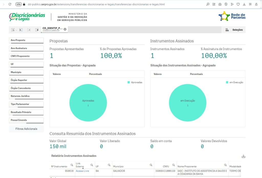Click the CNPJ column search icon

pyautogui.click(x=173, y=165)
